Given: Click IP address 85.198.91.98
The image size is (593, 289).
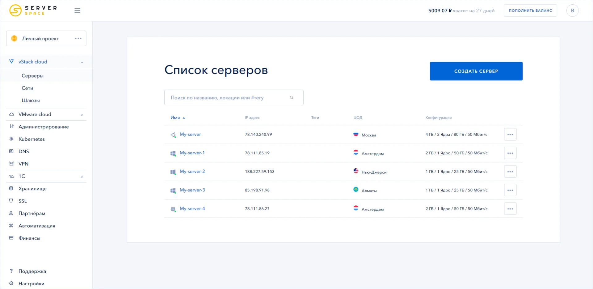Looking at the screenshot, I should pyautogui.click(x=257, y=190).
